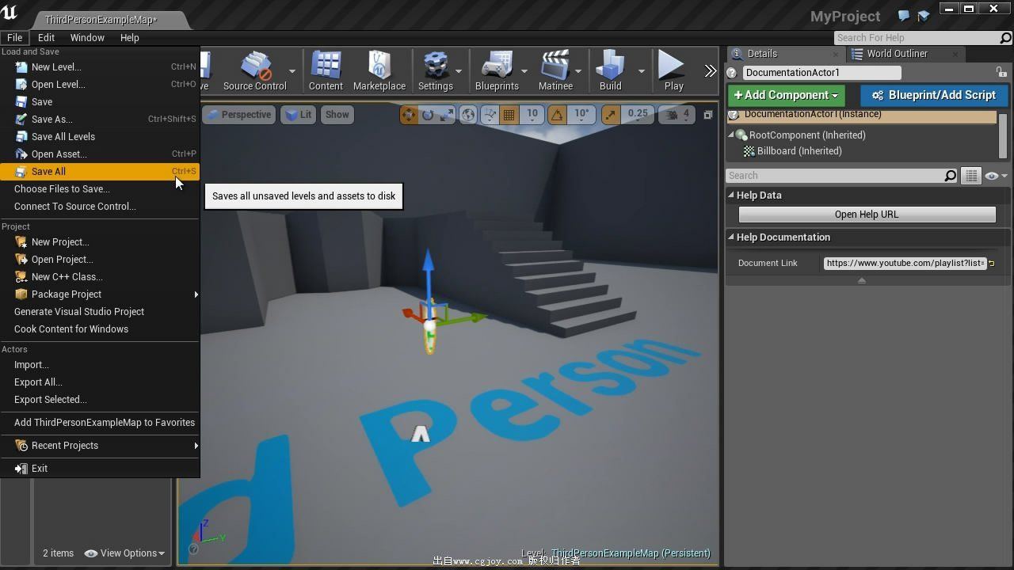The height and width of the screenshot is (570, 1014).
Task: Open the eye visibility options in Details
Action: coord(996,176)
